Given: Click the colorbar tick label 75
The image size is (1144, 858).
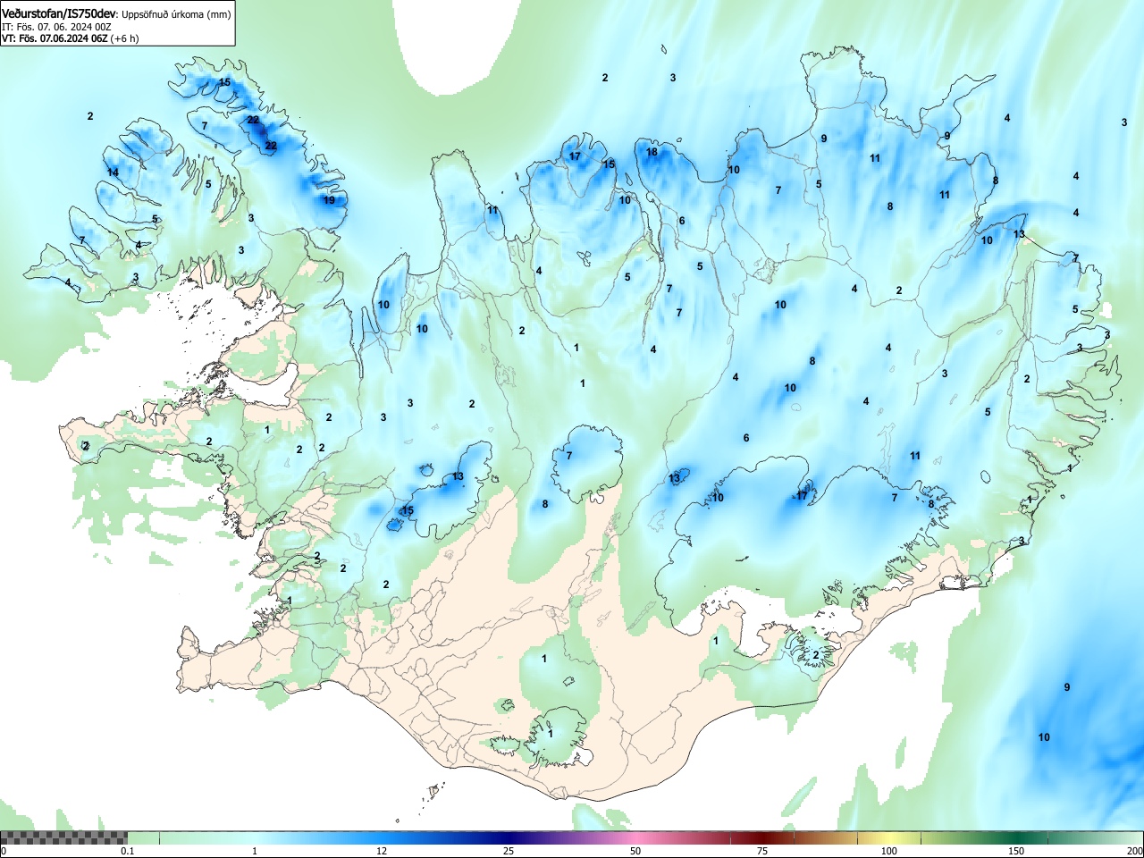Looking at the screenshot, I should coord(762,851).
